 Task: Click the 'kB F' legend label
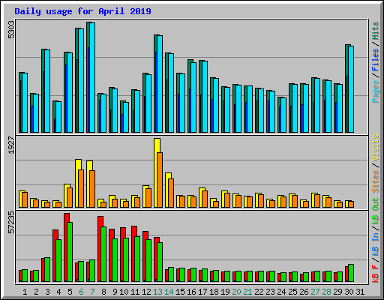point(376,274)
